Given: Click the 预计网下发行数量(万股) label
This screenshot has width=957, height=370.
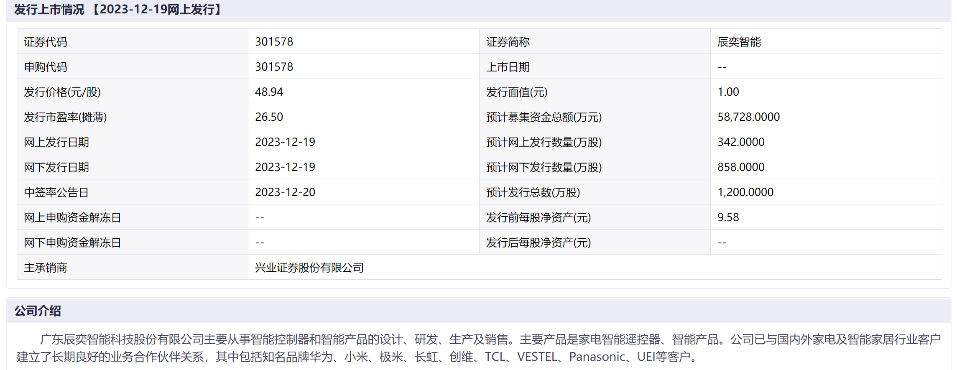Looking at the screenshot, I should [x=544, y=167].
